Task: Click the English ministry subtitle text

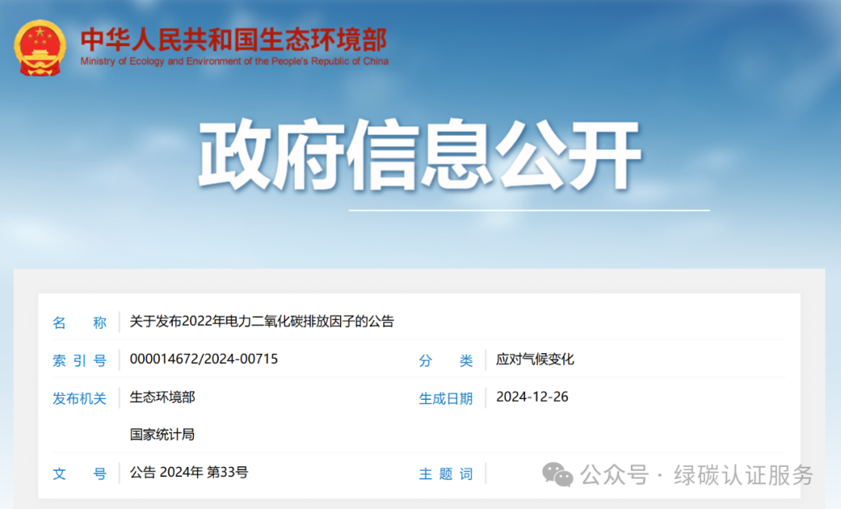Action: pos(236,62)
